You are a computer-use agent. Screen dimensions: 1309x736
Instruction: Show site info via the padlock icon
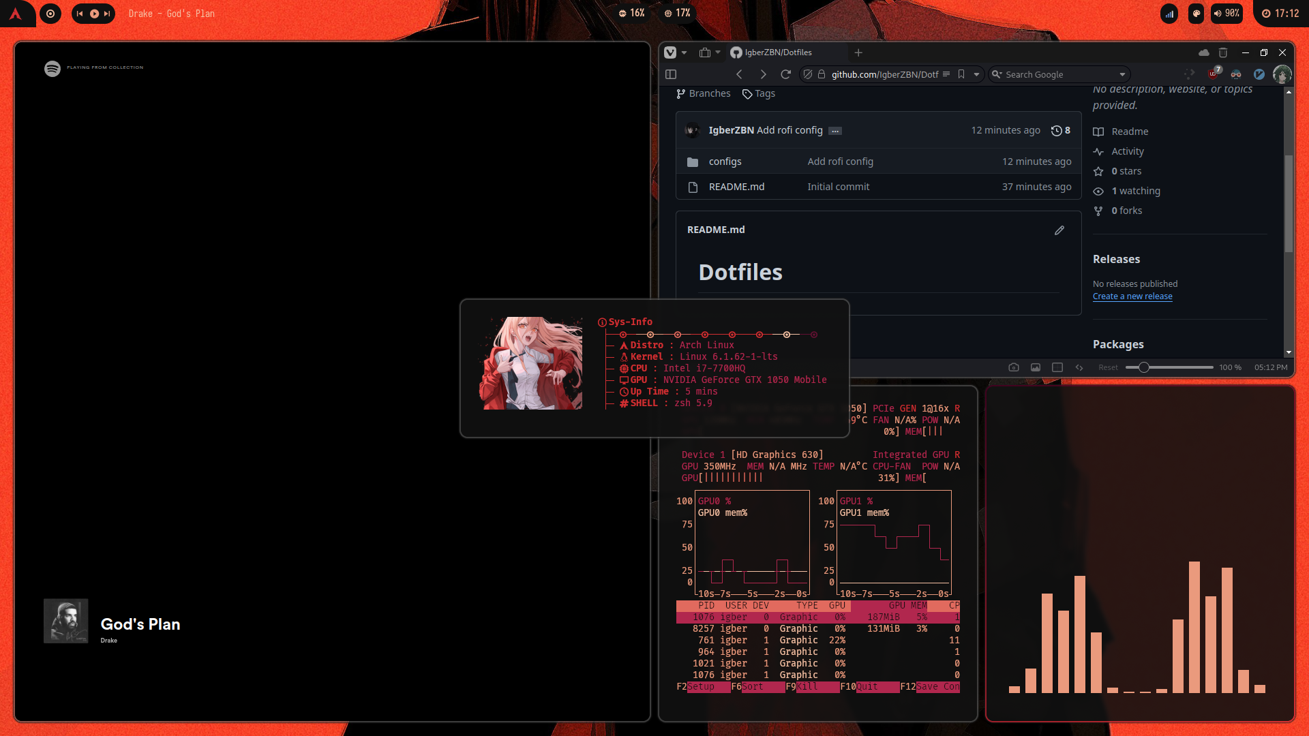click(822, 74)
